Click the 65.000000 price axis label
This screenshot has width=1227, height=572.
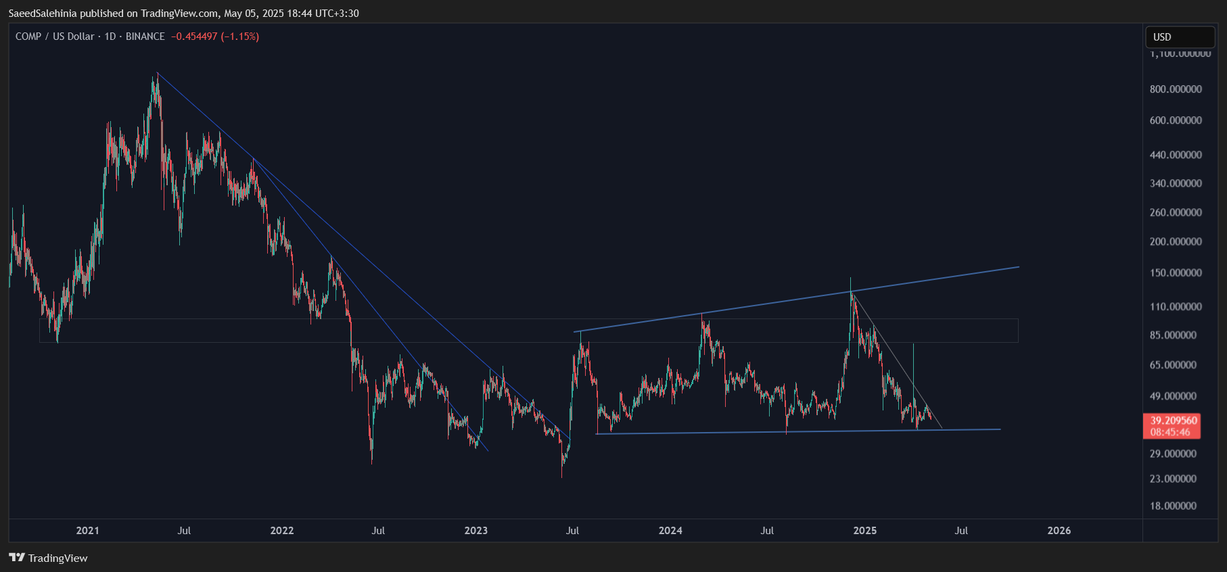pyautogui.click(x=1174, y=365)
